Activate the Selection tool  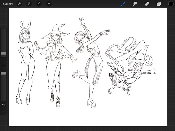pos(39,4)
